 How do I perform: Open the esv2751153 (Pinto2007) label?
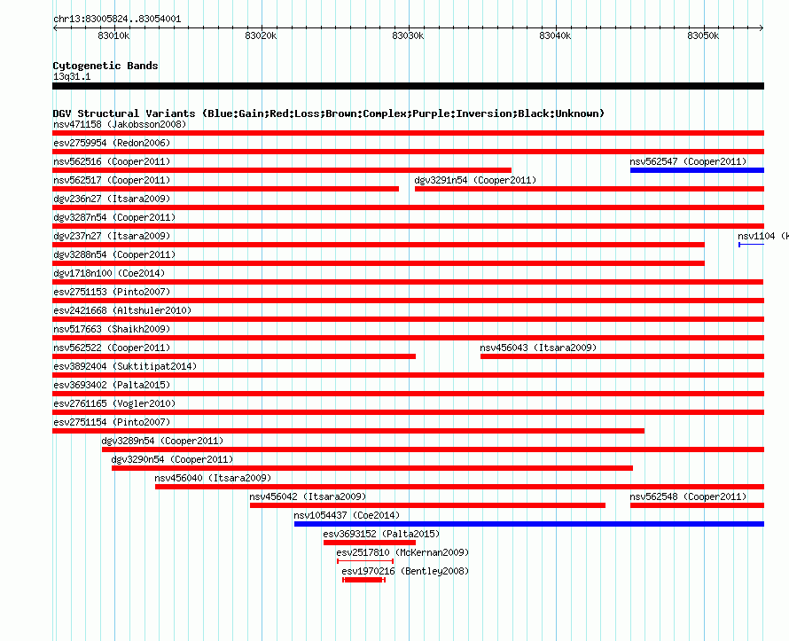(113, 292)
